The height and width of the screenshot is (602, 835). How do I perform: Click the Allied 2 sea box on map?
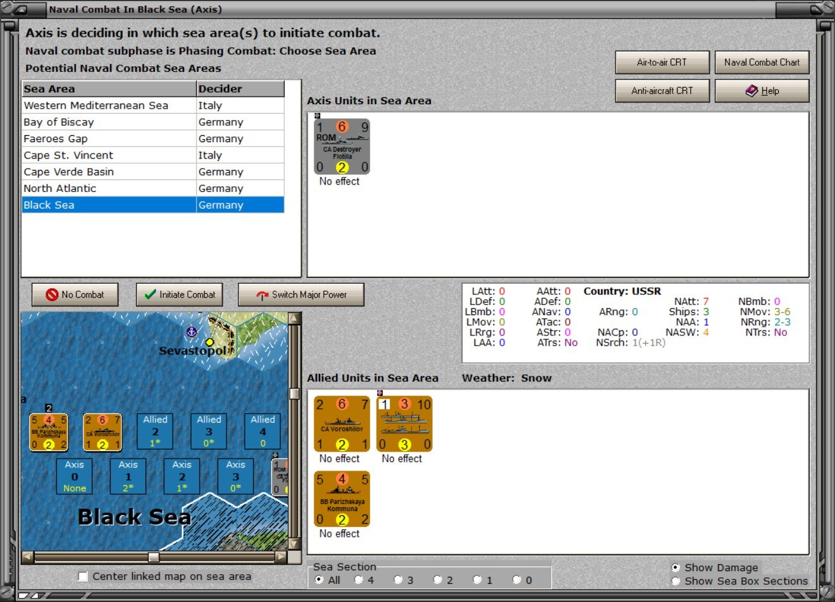[155, 431]
